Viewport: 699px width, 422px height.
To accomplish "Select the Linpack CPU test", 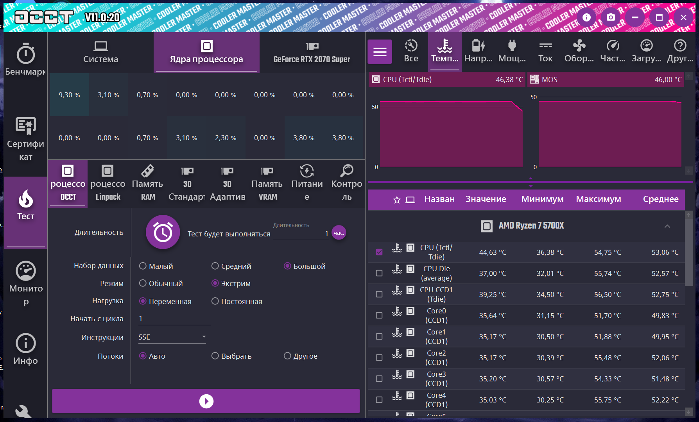I will click(108, 183).
